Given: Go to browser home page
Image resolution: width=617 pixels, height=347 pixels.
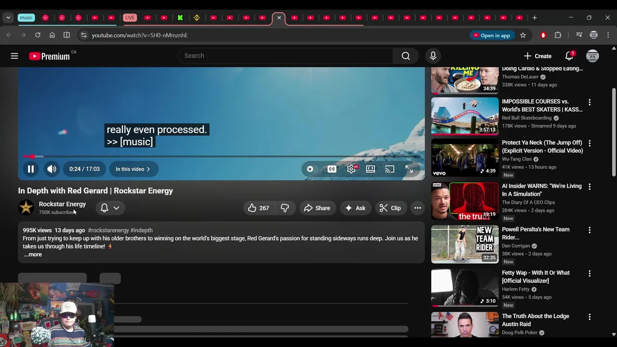Looking at the screenshot, I should (x=52, y=35).
